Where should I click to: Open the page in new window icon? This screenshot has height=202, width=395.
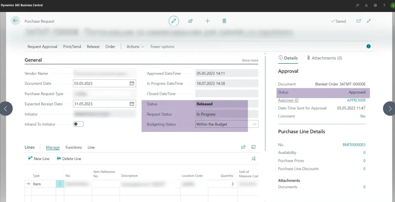(x=359, y=21)
